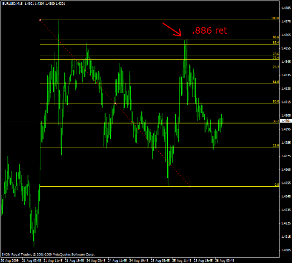
Task: Click the OHLC values 1.4301 1.4304 1.4300 1.4301
Action: coord(45,4)
